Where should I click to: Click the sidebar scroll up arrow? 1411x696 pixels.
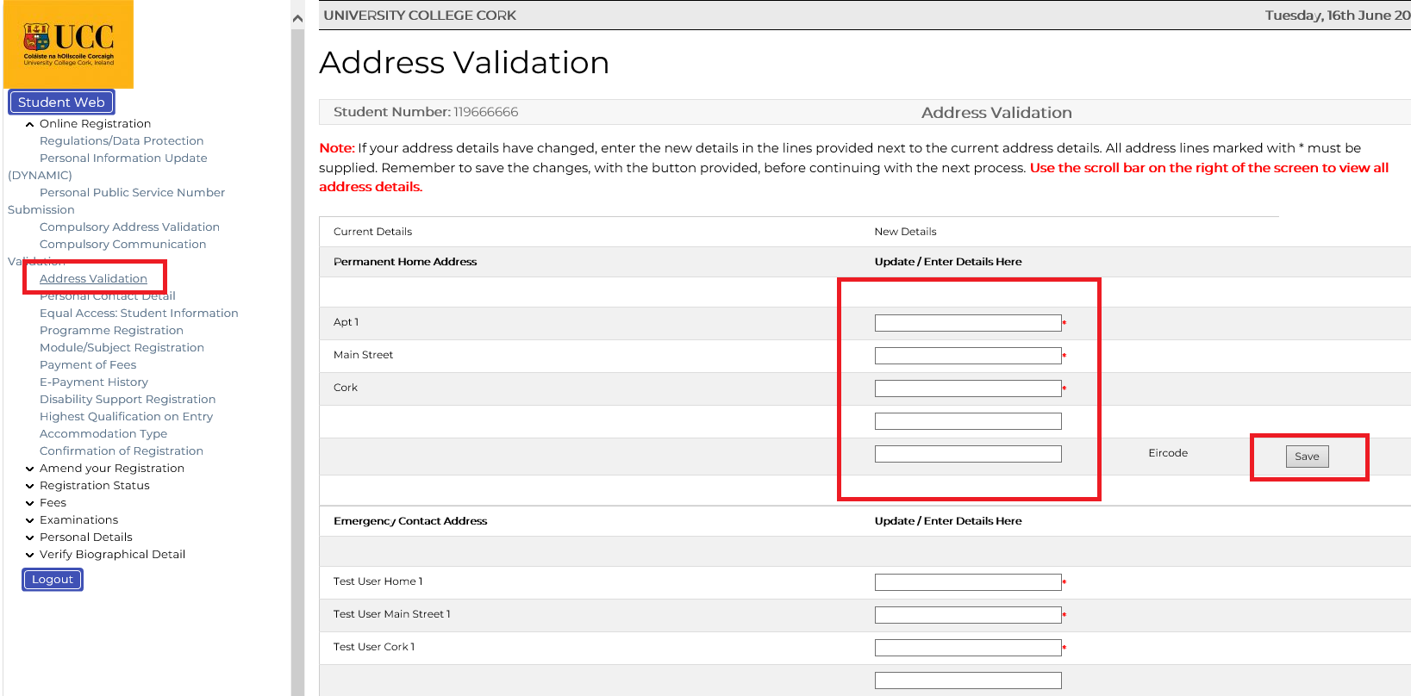[x=297, y=18]
